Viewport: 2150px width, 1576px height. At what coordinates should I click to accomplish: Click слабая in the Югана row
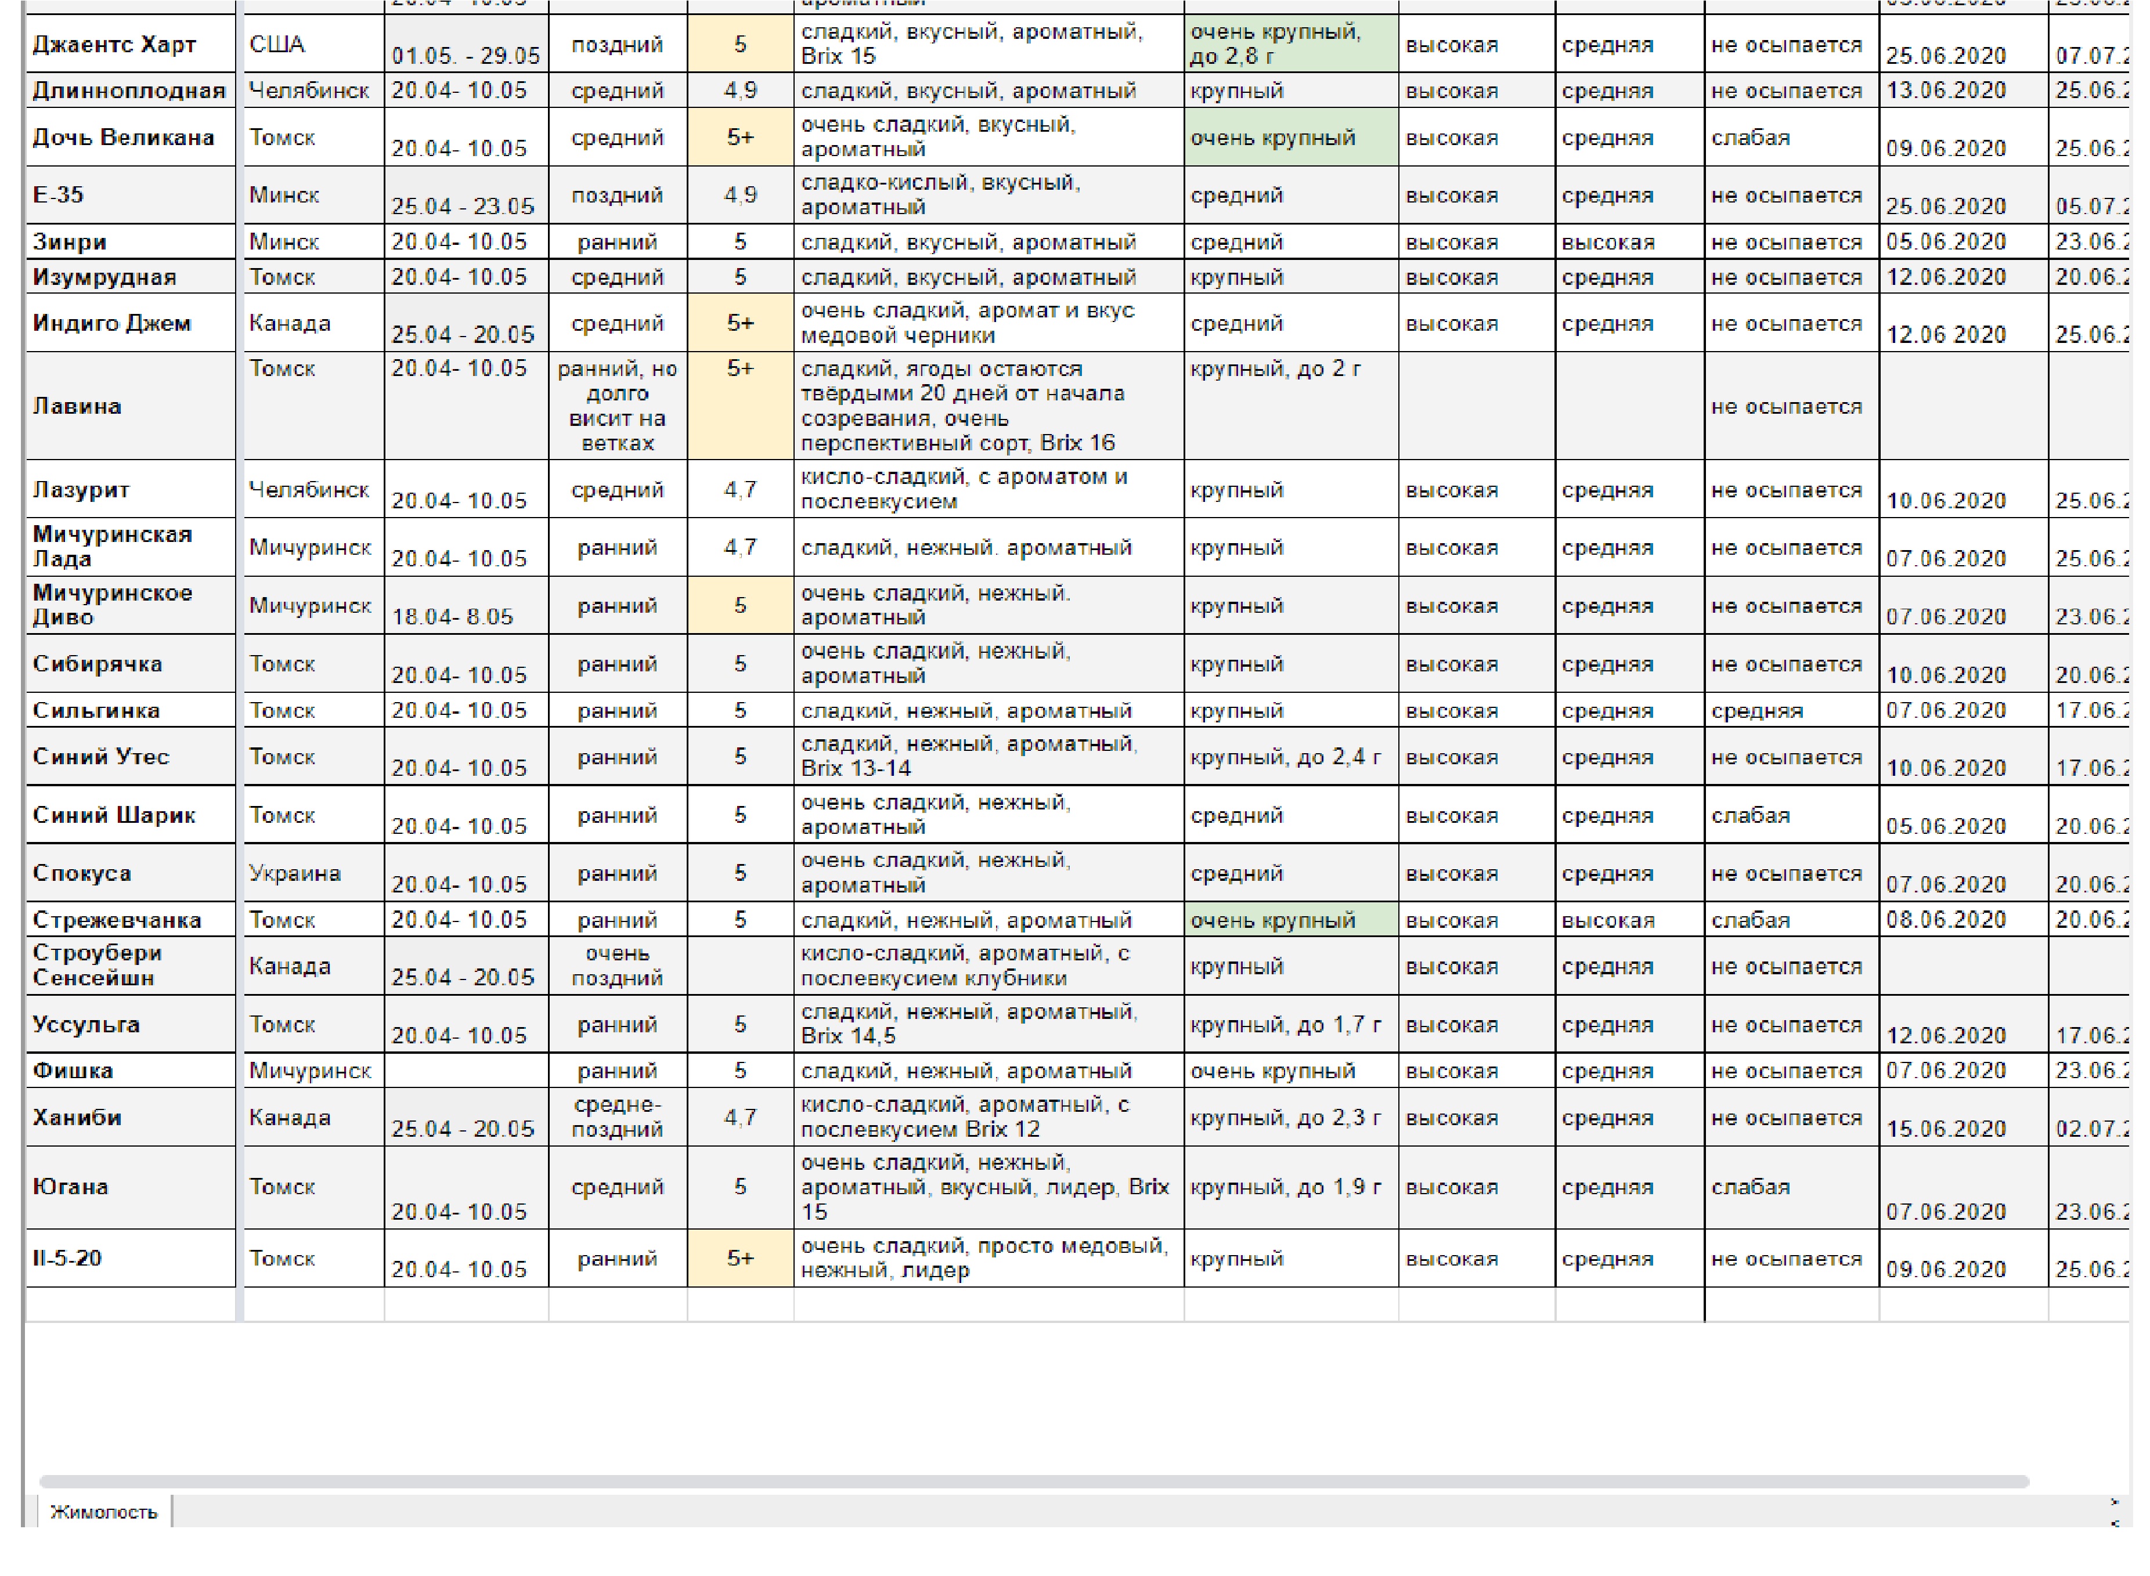point(1791,1187)
